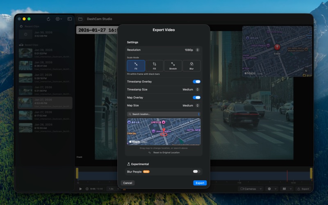328x205 pixels.
Task: Click the 9:49 / 10:56 playback time
Action: click(96, 189)
